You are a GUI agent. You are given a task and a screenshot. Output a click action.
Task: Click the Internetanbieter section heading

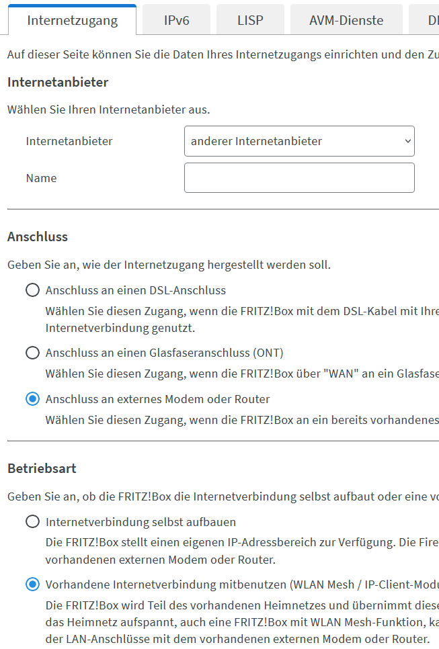[58, 82]
